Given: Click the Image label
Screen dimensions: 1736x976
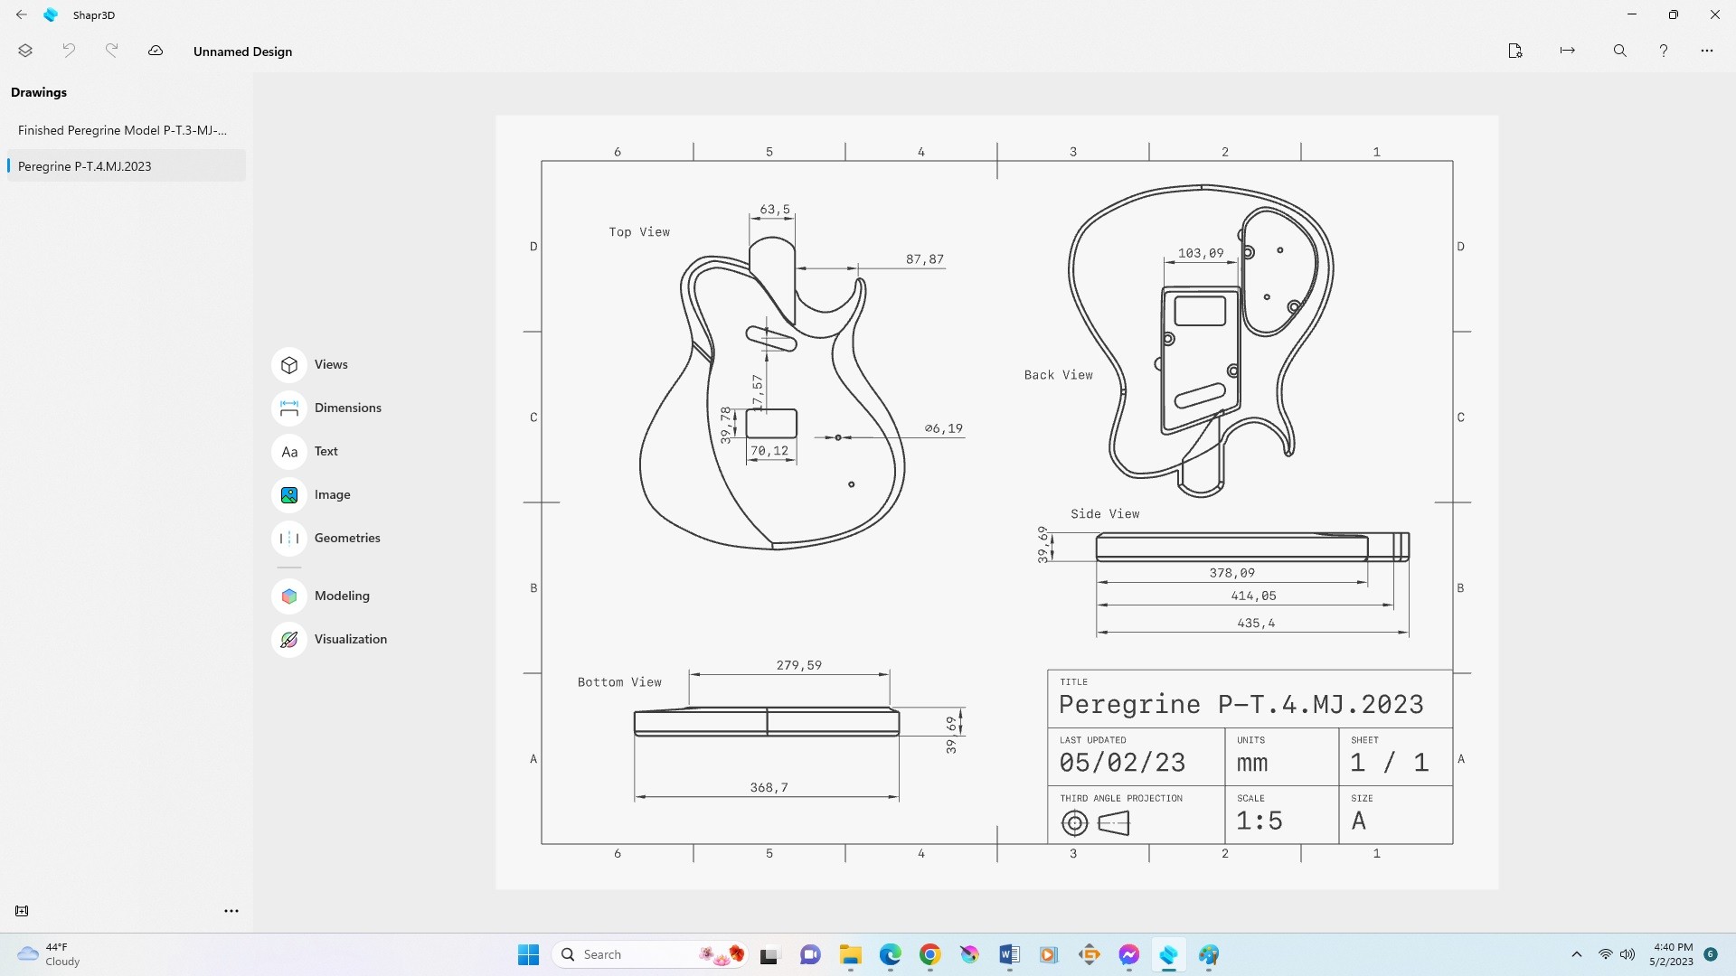Looking at the screenshot, I should pyautogui.click(x=332, y=494).
